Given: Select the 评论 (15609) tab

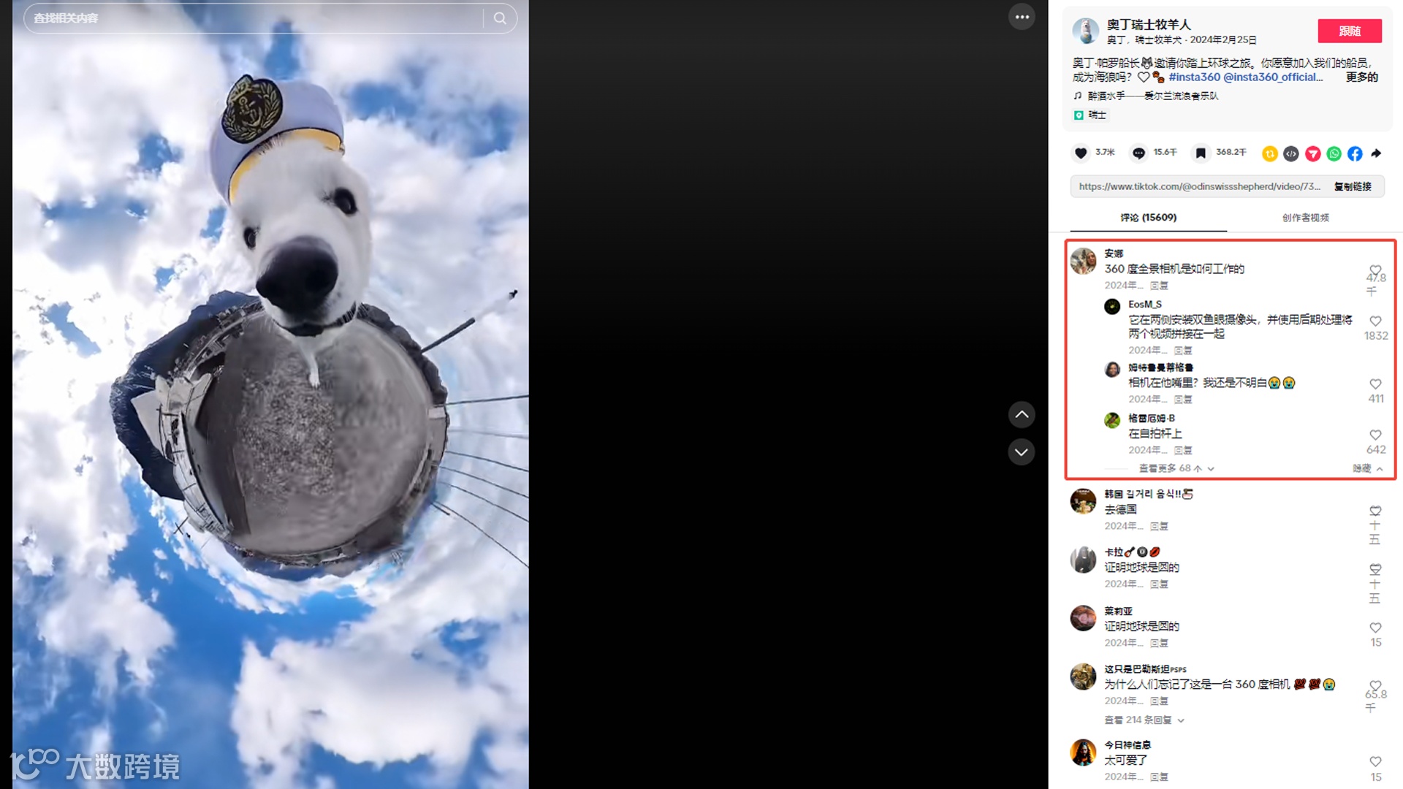Looking at the screenshot, I should 1149,218.
